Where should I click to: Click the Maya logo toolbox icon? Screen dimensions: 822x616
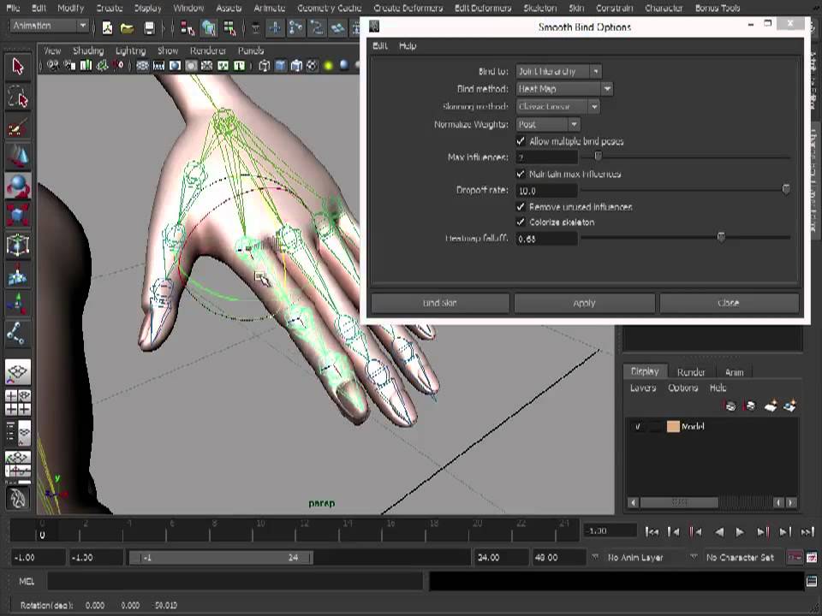pos(18,498)
